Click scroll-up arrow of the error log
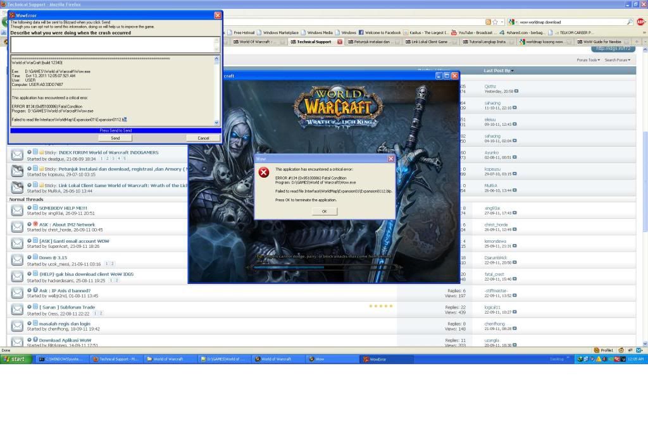This screenshot has height=442, width=648. (216, 59)
